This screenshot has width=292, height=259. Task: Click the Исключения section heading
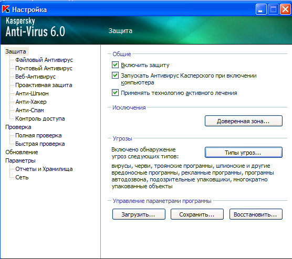(129, 107)
